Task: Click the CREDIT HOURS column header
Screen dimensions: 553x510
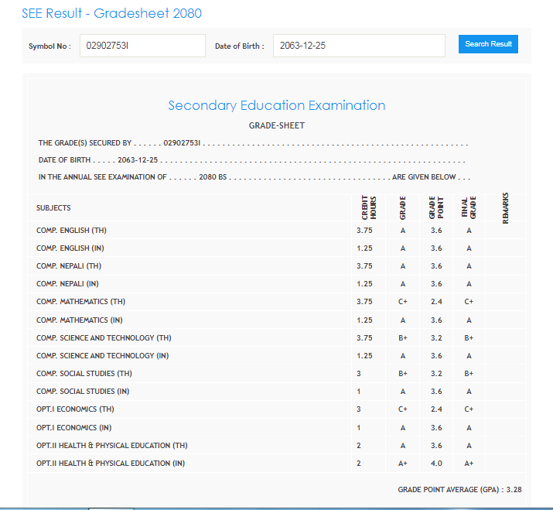Action: click(368, 208)
